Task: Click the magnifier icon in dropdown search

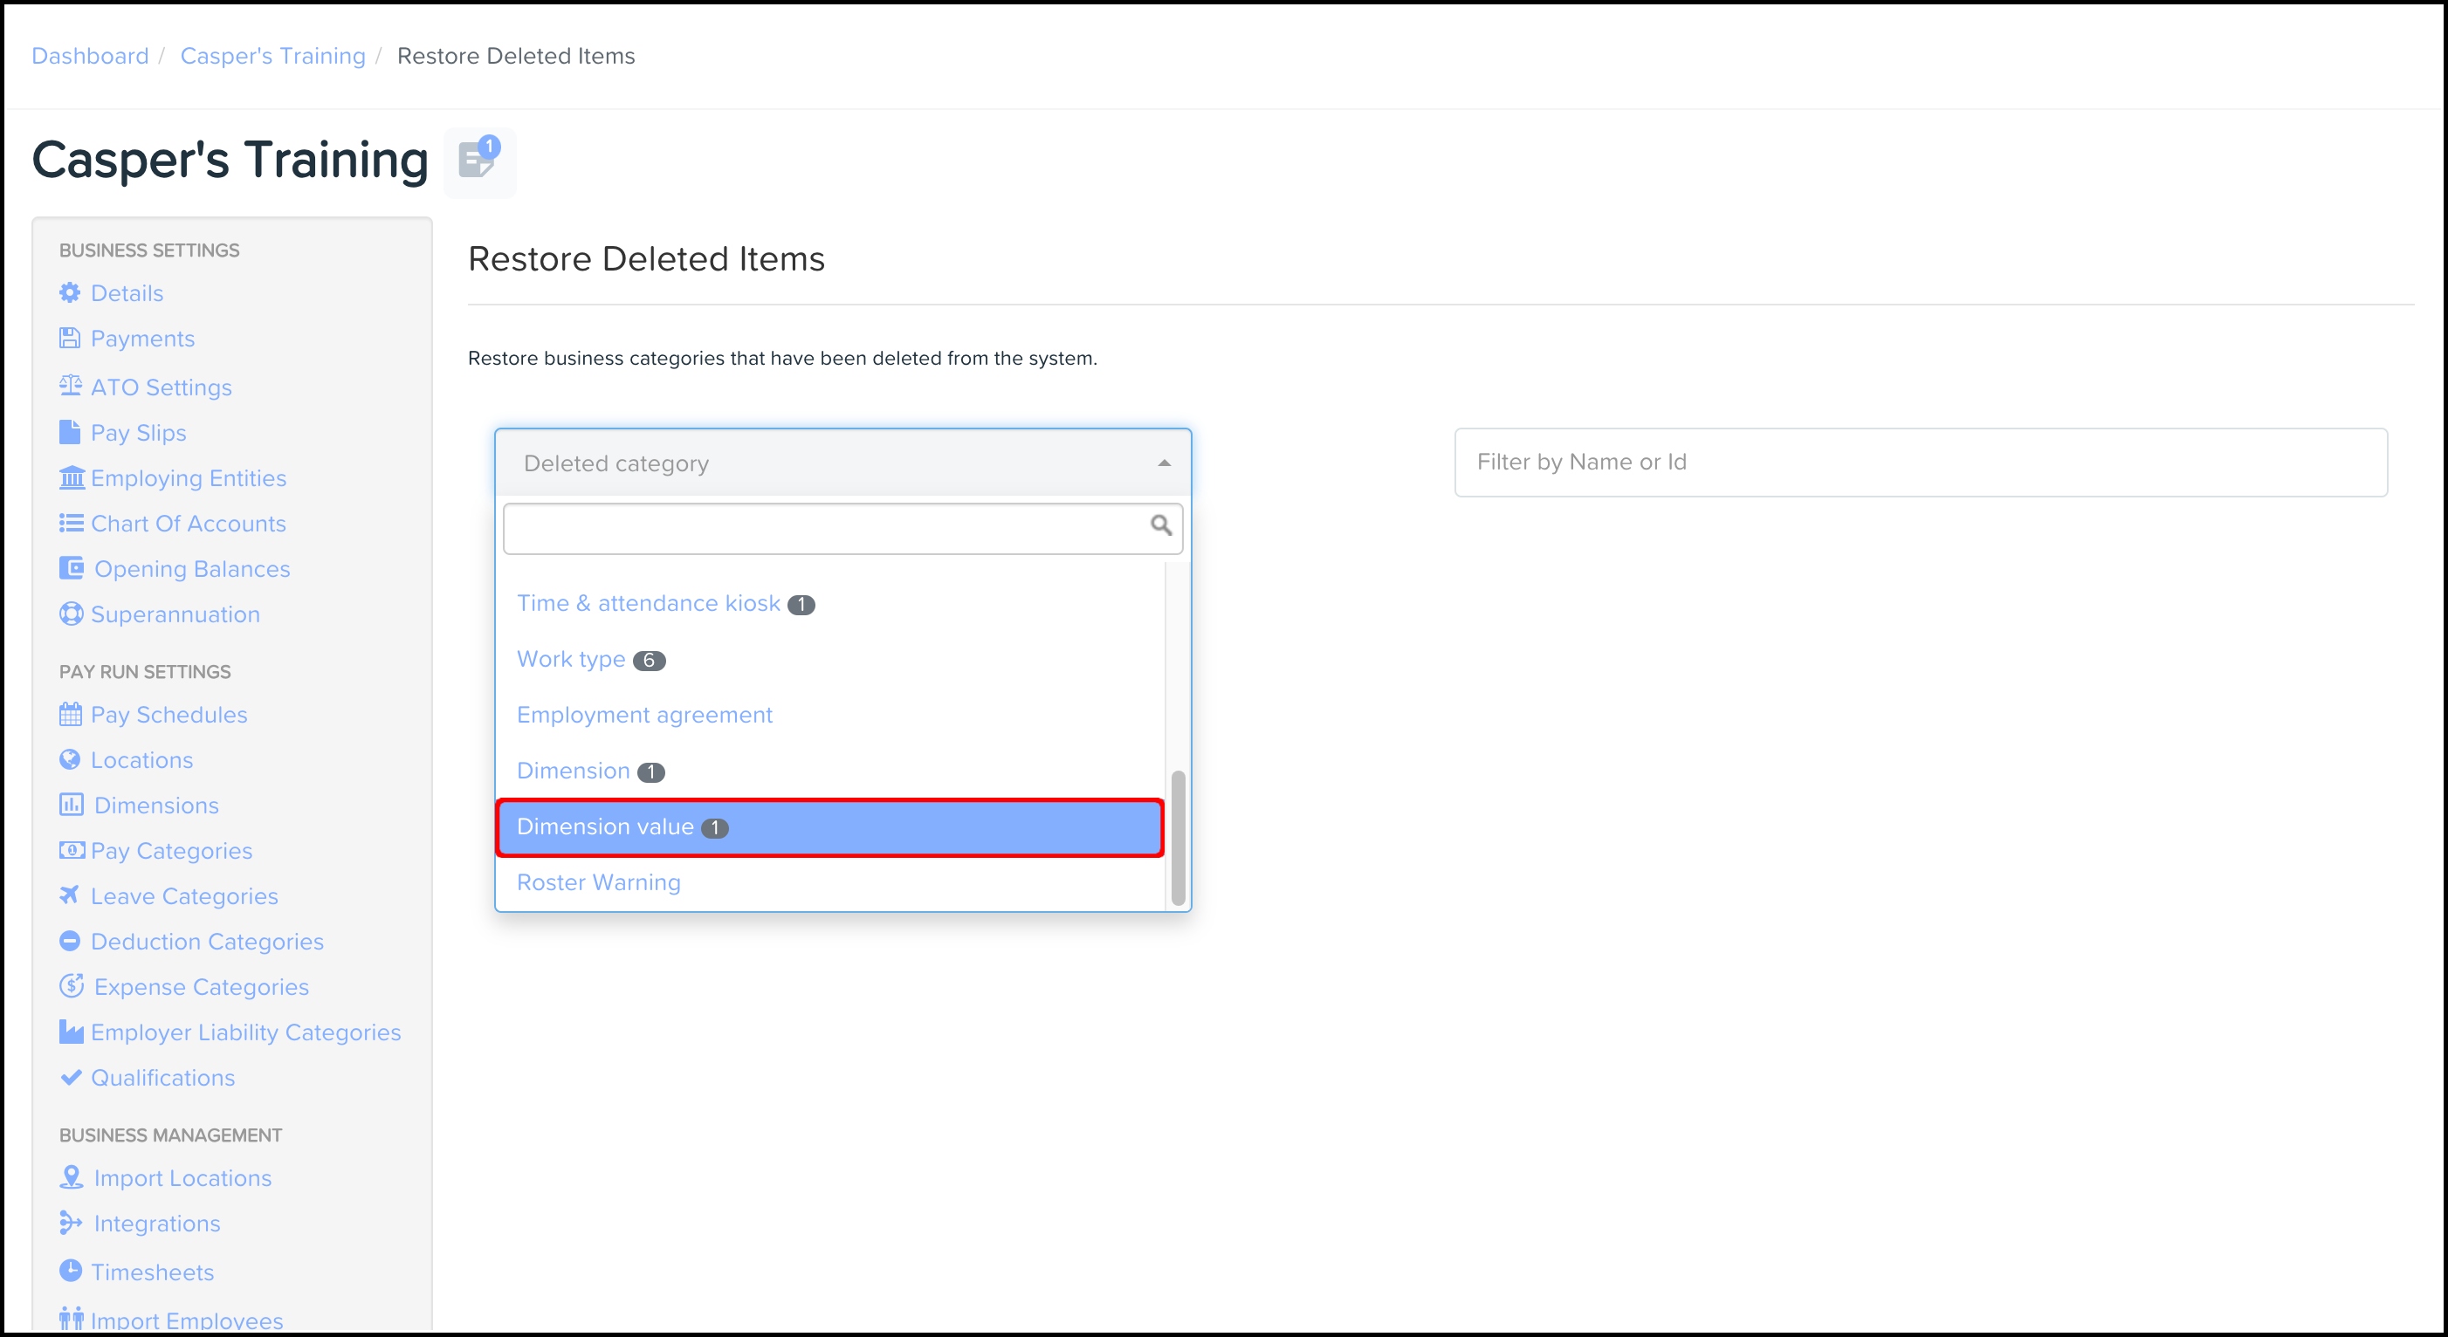Action: [1160, 525]
